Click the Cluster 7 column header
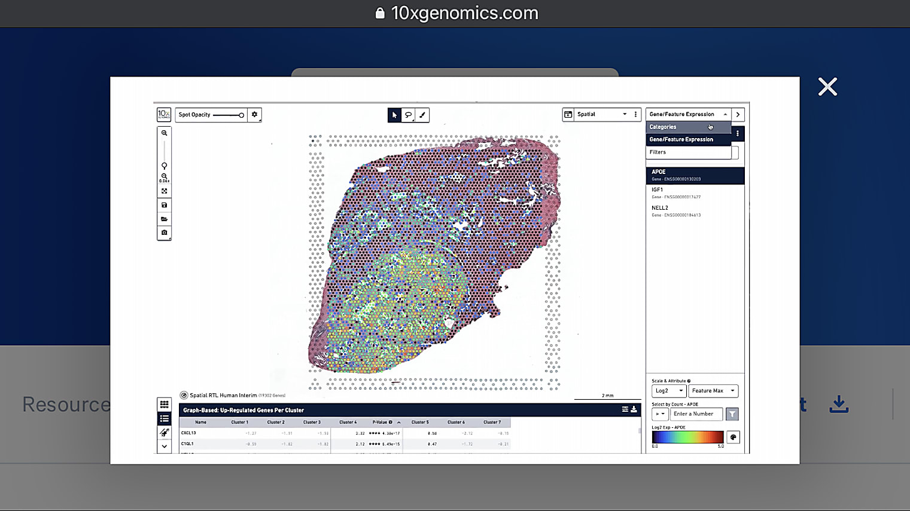The width and height of the screenshot is (910, 511). pos(492,423)
